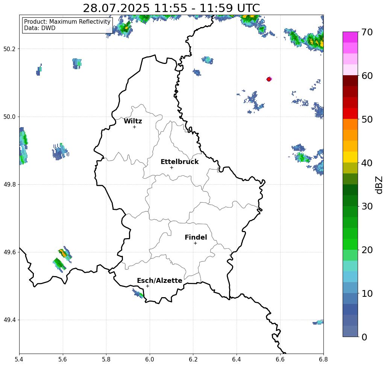The height and width of the screenshot is (366, 387).
Task: Click the 60 tick label on colorbar
Action: [x=367, y=76]
